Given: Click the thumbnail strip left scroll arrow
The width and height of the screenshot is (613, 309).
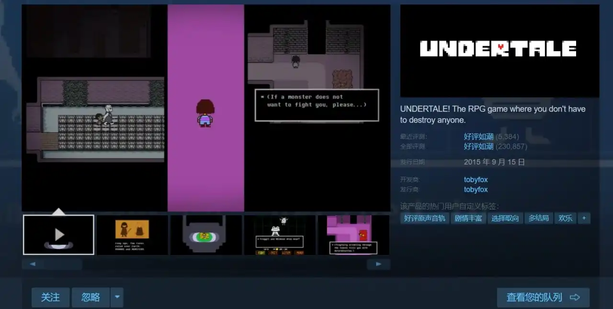Looking at the screenshot, I should coord(33,264).
